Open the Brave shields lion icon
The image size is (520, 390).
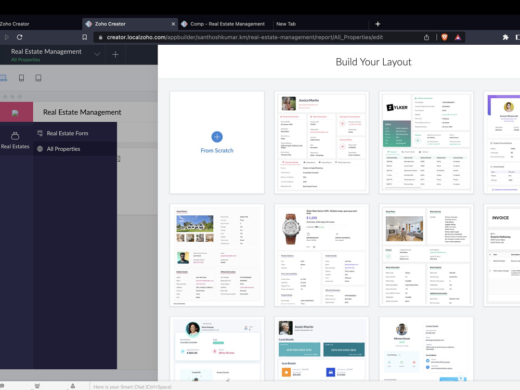point(445,37)
